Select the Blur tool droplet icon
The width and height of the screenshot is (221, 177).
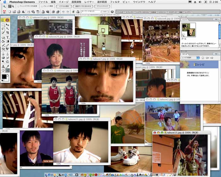coord(3,54)
